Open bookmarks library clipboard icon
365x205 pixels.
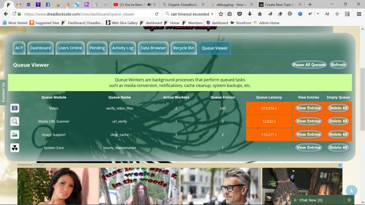click(229, 14)
